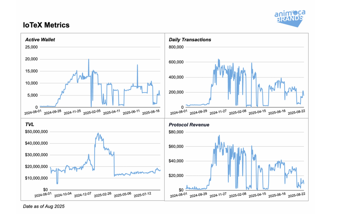
Task: Select the TVL chart title
Action: click(29, 125)
